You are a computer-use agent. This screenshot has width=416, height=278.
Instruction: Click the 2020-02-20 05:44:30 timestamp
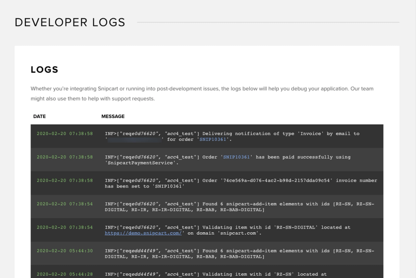pyautogui.click(x=64, y=251)
